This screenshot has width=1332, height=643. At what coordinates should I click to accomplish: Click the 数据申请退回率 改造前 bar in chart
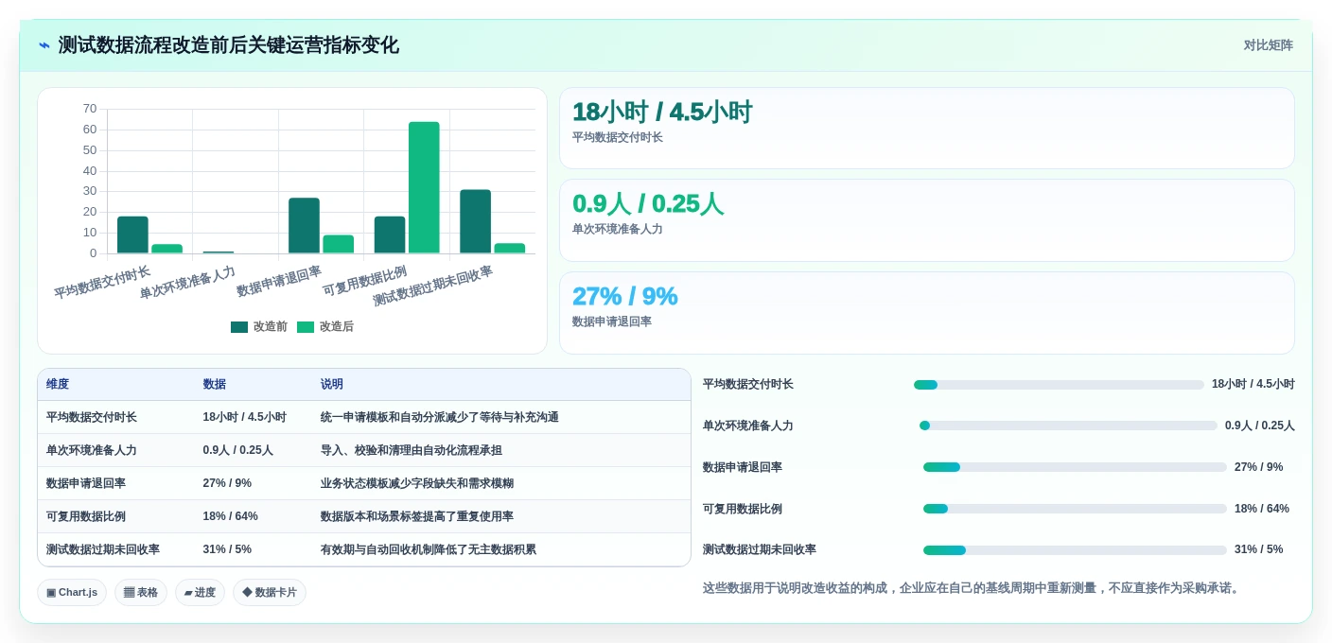pos(304,226)
